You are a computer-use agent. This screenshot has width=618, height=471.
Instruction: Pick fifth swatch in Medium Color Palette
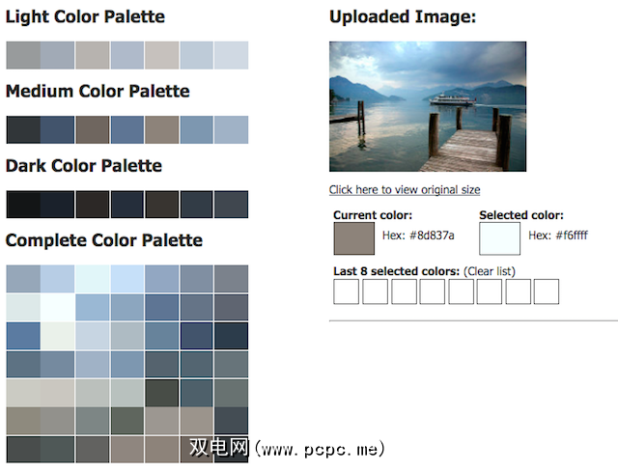[x=162, y=129]
